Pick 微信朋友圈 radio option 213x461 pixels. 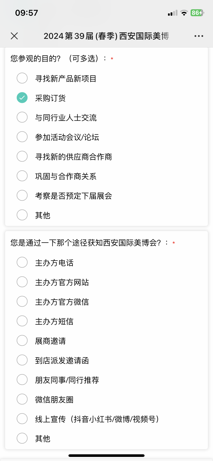[22, 399]
